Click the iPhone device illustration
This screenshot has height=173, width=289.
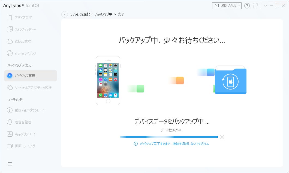[x=108, y=81]
